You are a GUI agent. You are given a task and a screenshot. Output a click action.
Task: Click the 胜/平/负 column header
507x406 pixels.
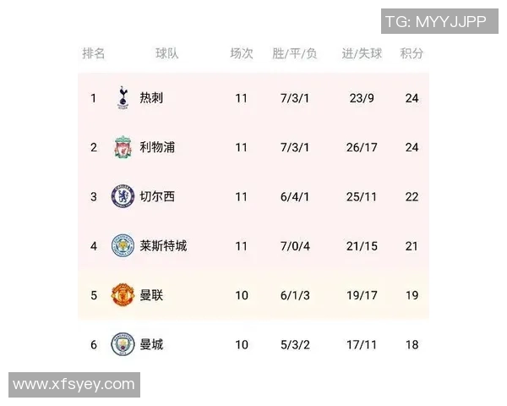(x=295, y=53)
